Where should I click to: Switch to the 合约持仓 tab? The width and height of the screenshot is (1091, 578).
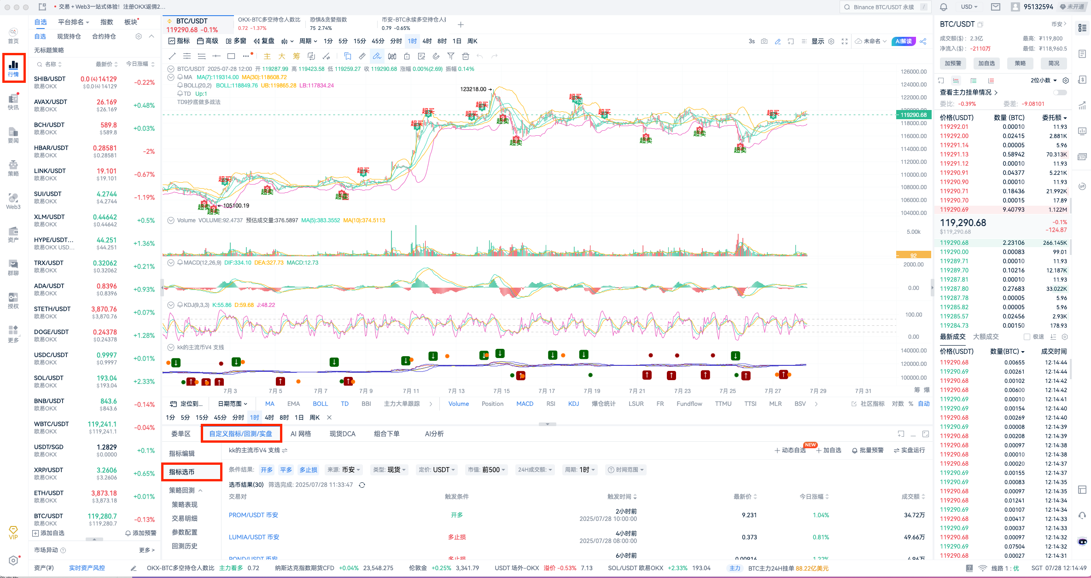[104, 36]
